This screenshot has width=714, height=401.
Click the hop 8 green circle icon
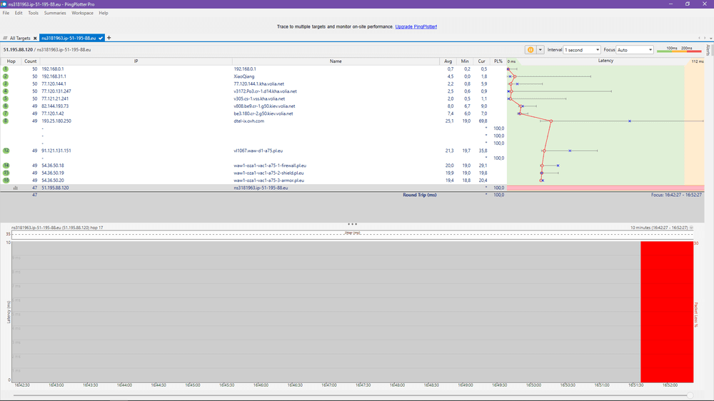[x=6, y=121]
